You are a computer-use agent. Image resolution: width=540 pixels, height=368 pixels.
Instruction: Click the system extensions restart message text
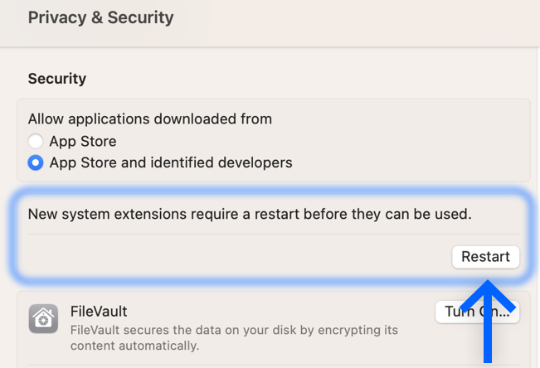250,214
